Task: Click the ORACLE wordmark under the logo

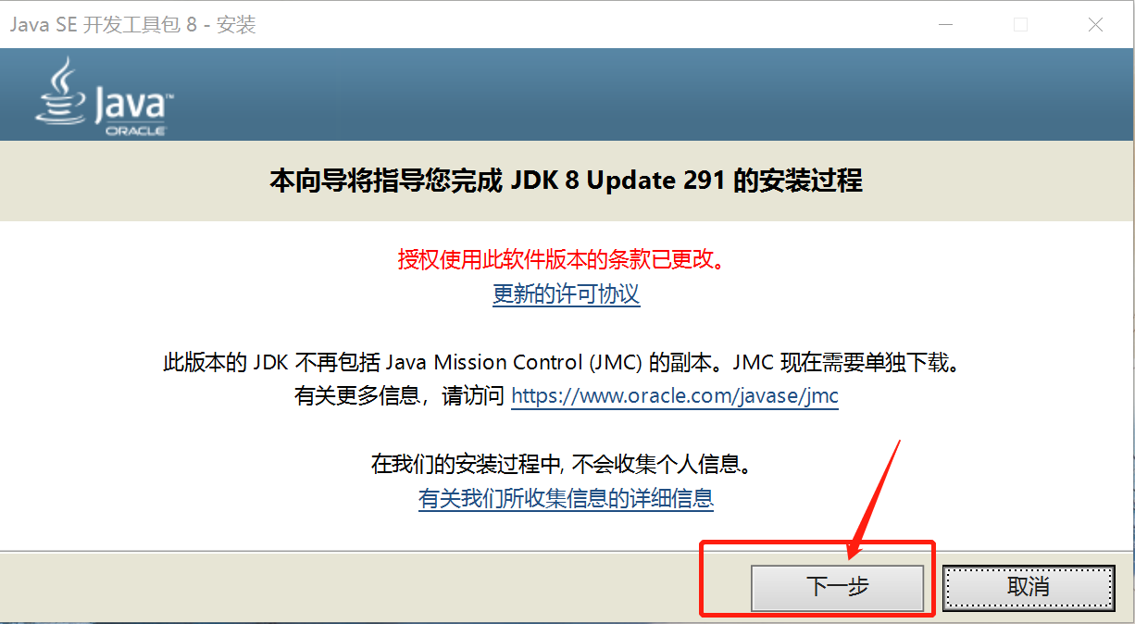Action: tap(135, 131)
